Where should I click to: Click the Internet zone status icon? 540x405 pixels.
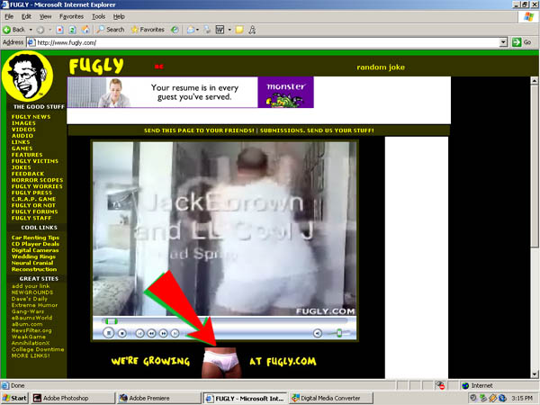pyautogui.click(x=465, y=385)
